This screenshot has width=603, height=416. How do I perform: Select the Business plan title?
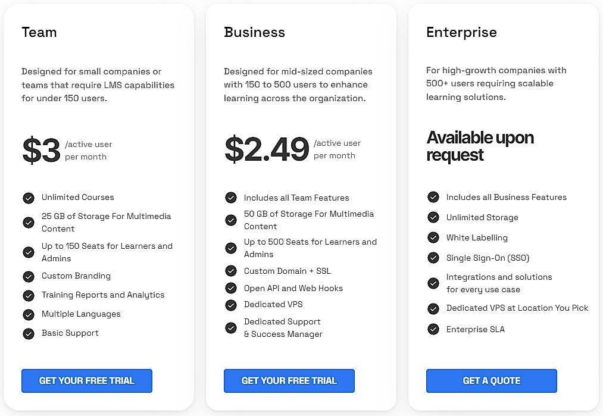pos(255,33)
